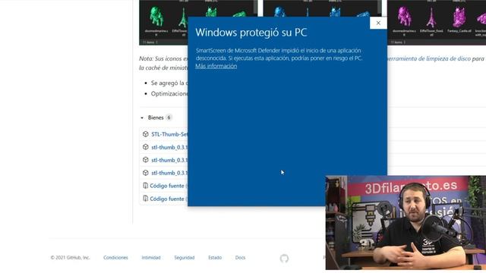Image resolution: width=486 pixels, height=273 pixels.
Task: Close the Windows protegió su PC dialog
Action: coord(378,23)
